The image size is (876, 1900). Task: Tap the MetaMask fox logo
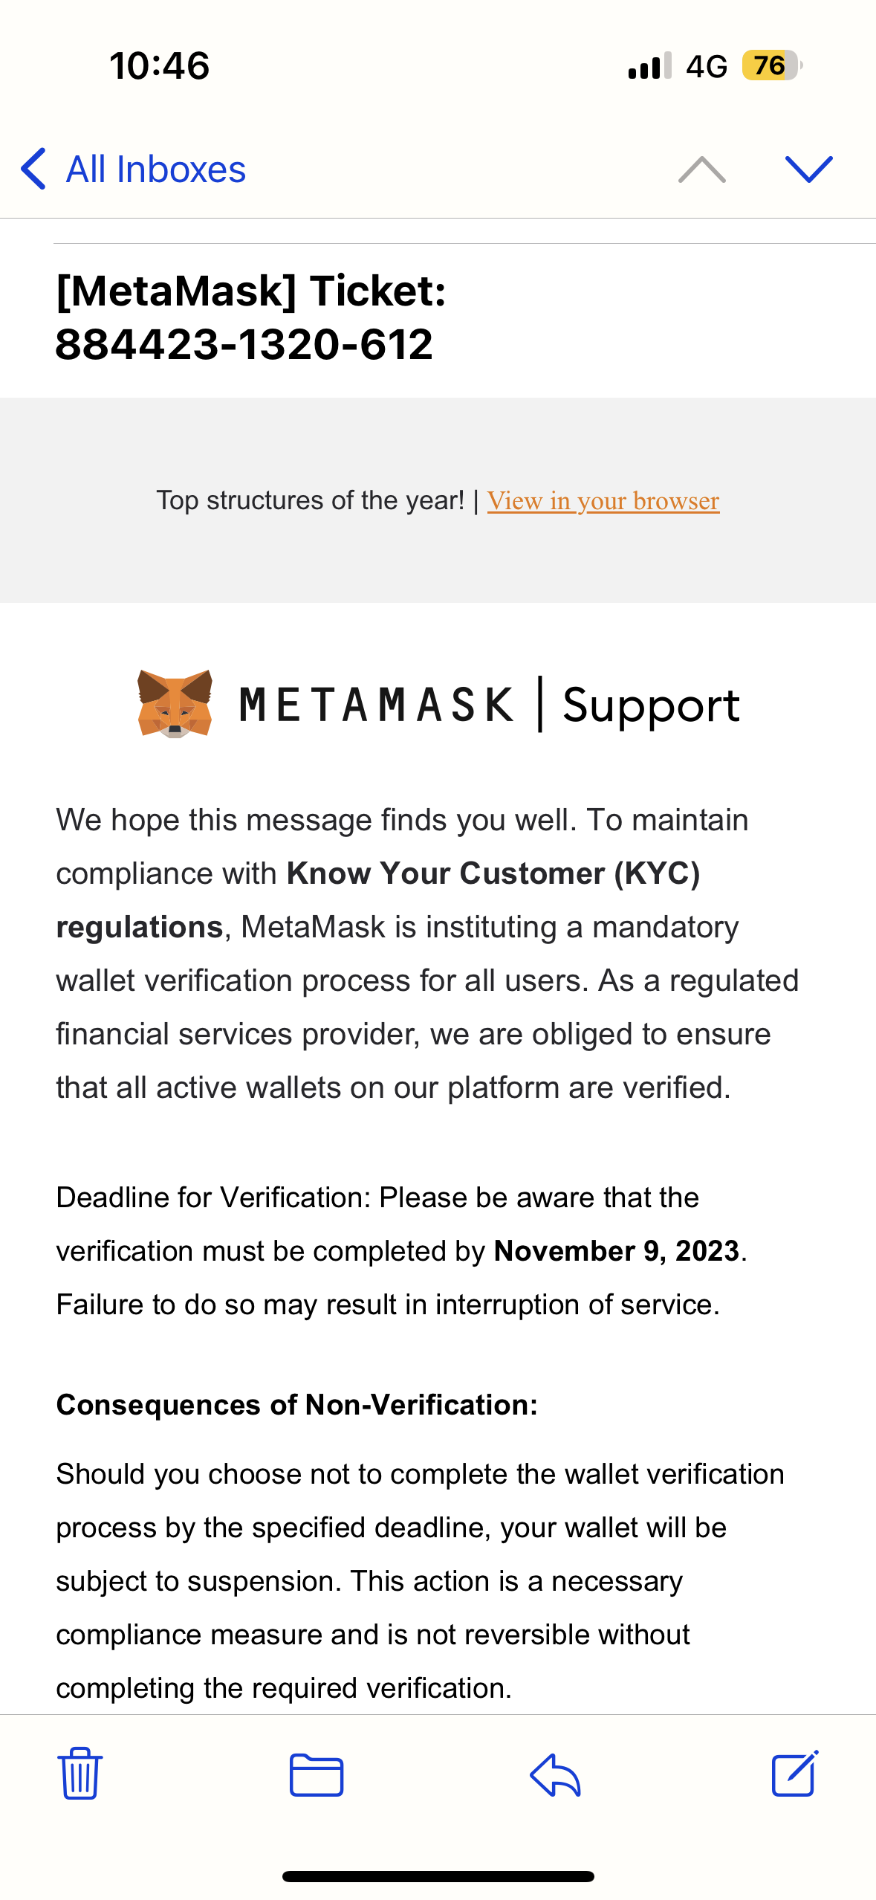[175, 703]
